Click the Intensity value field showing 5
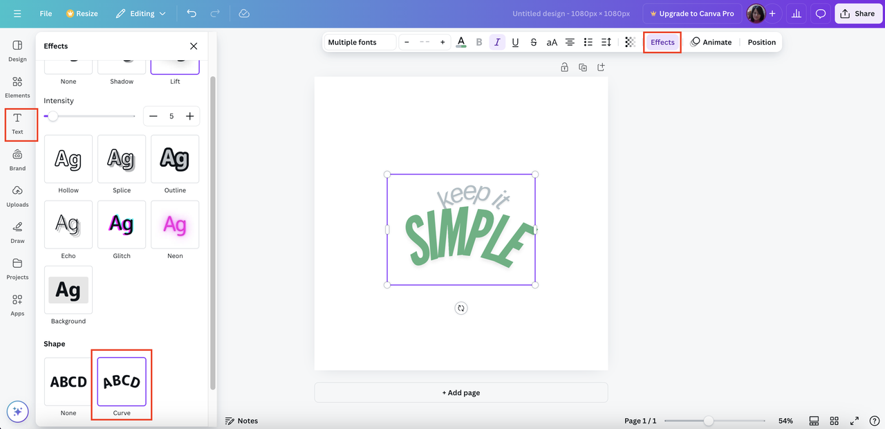 (171, 116)
